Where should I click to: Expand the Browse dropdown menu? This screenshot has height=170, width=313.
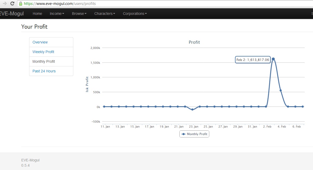[79, 14]
